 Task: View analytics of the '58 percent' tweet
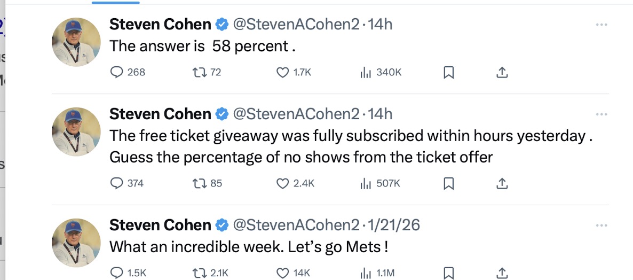[x=366, y=72]
